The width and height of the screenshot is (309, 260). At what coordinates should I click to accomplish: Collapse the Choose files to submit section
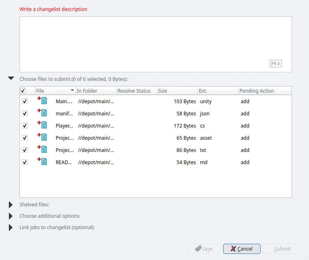tap(11, 78)
